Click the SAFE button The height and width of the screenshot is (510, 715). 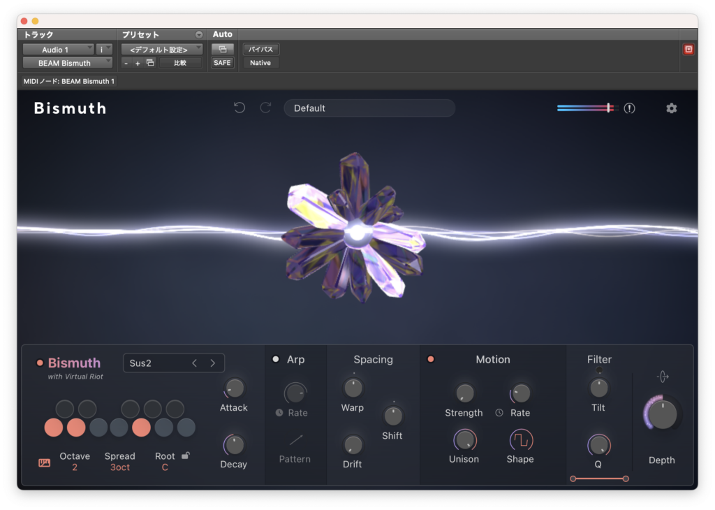(223, 63)
